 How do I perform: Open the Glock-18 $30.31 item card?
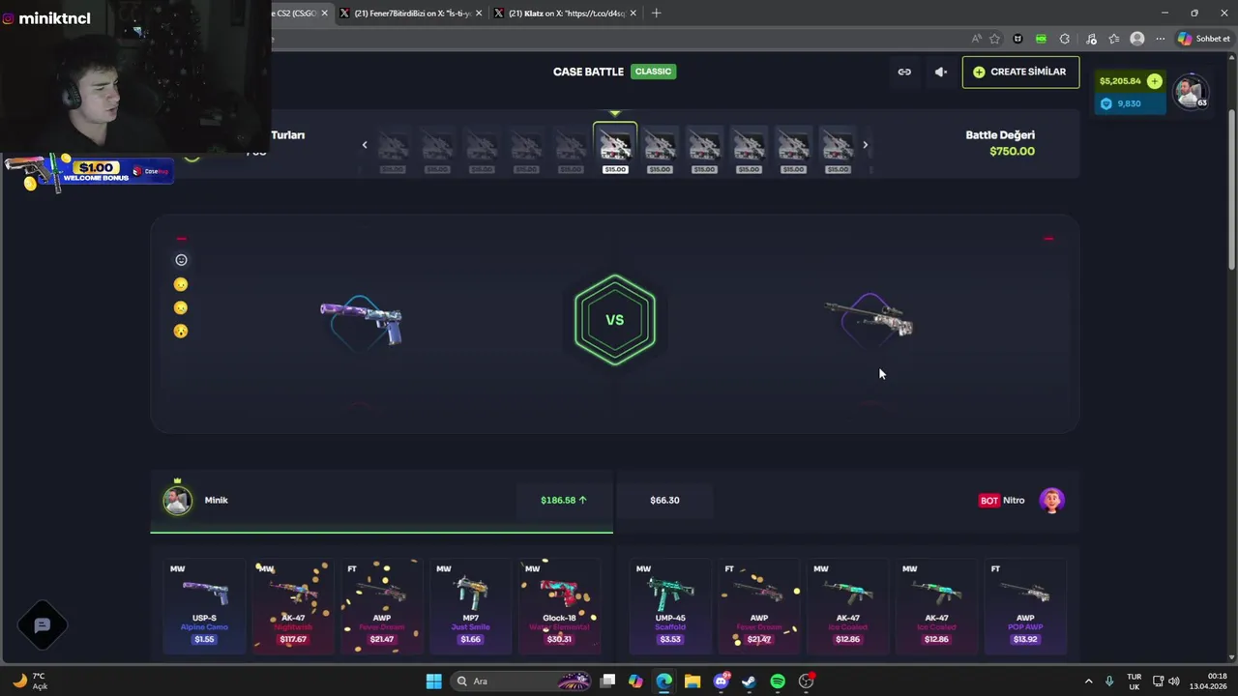[559, 606]
